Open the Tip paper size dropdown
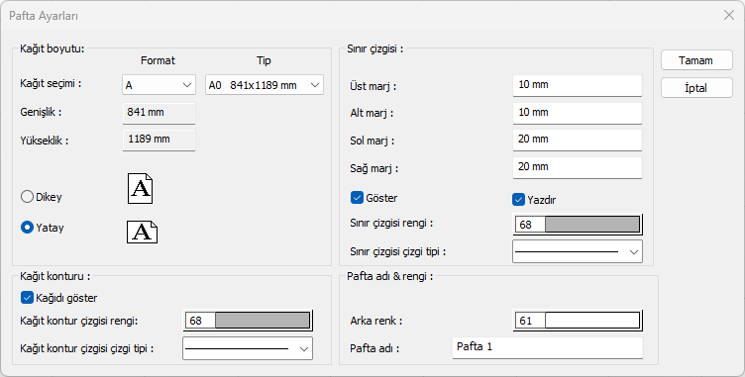This screenshot has height=377, width=745. [x=265, y=85]
